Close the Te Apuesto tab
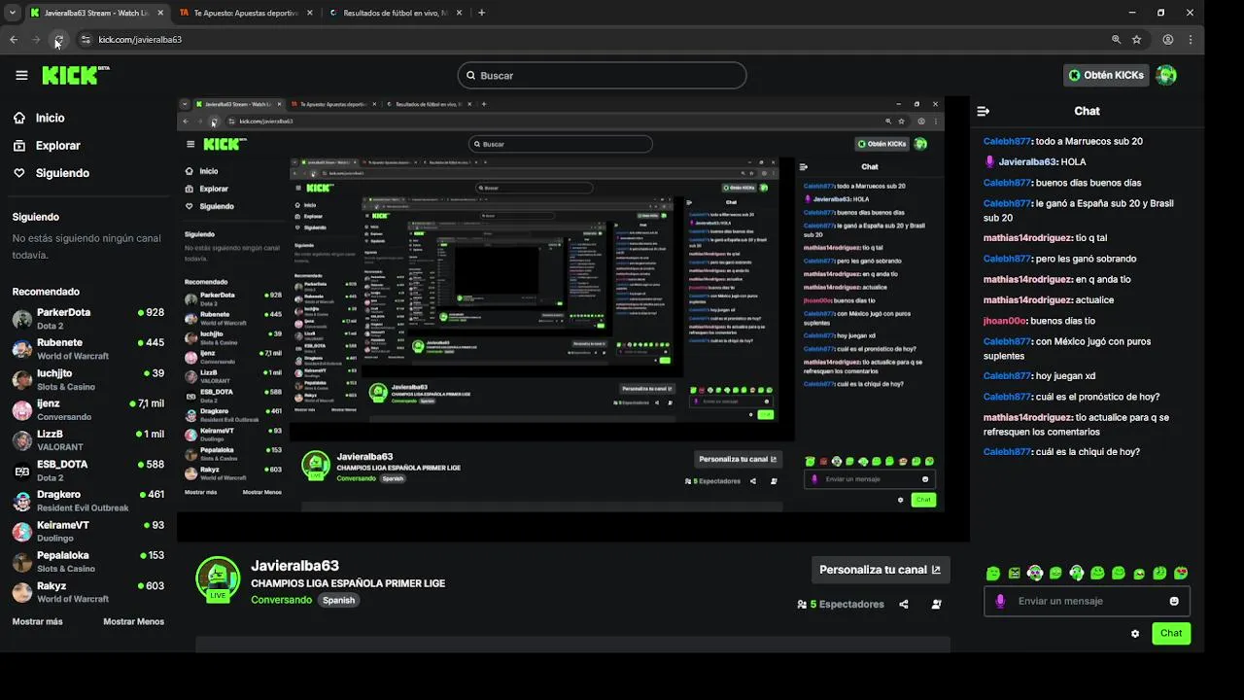Viewport: 1244px width, 700px height. (x=310, y=13)
